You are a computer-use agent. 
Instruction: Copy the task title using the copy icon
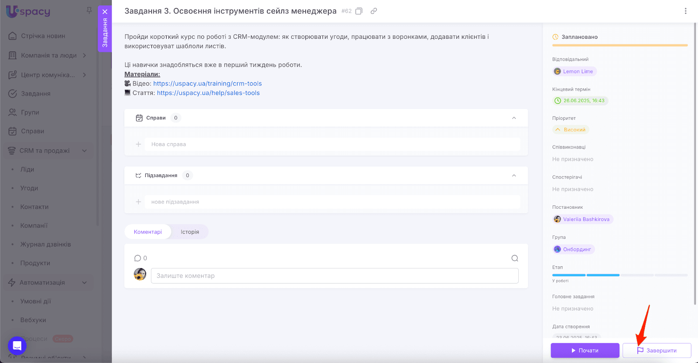click(359, 11)
